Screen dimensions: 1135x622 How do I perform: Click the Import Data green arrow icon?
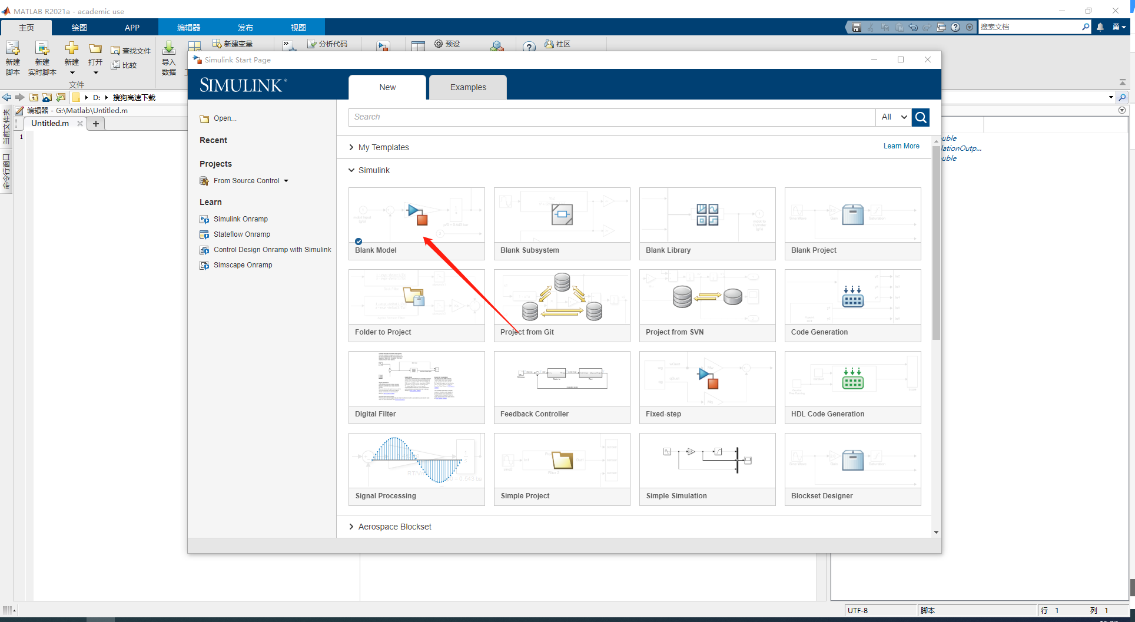point(168,48)
